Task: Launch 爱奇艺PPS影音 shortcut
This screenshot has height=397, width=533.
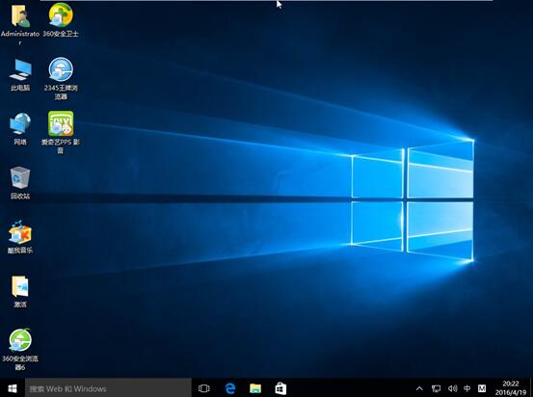Action: pyautogui.click(x=61, y=123)
